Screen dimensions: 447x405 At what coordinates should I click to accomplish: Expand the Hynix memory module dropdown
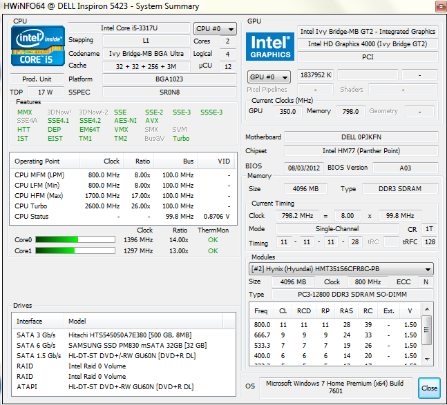pyautogui.click(x=341, y=269)
